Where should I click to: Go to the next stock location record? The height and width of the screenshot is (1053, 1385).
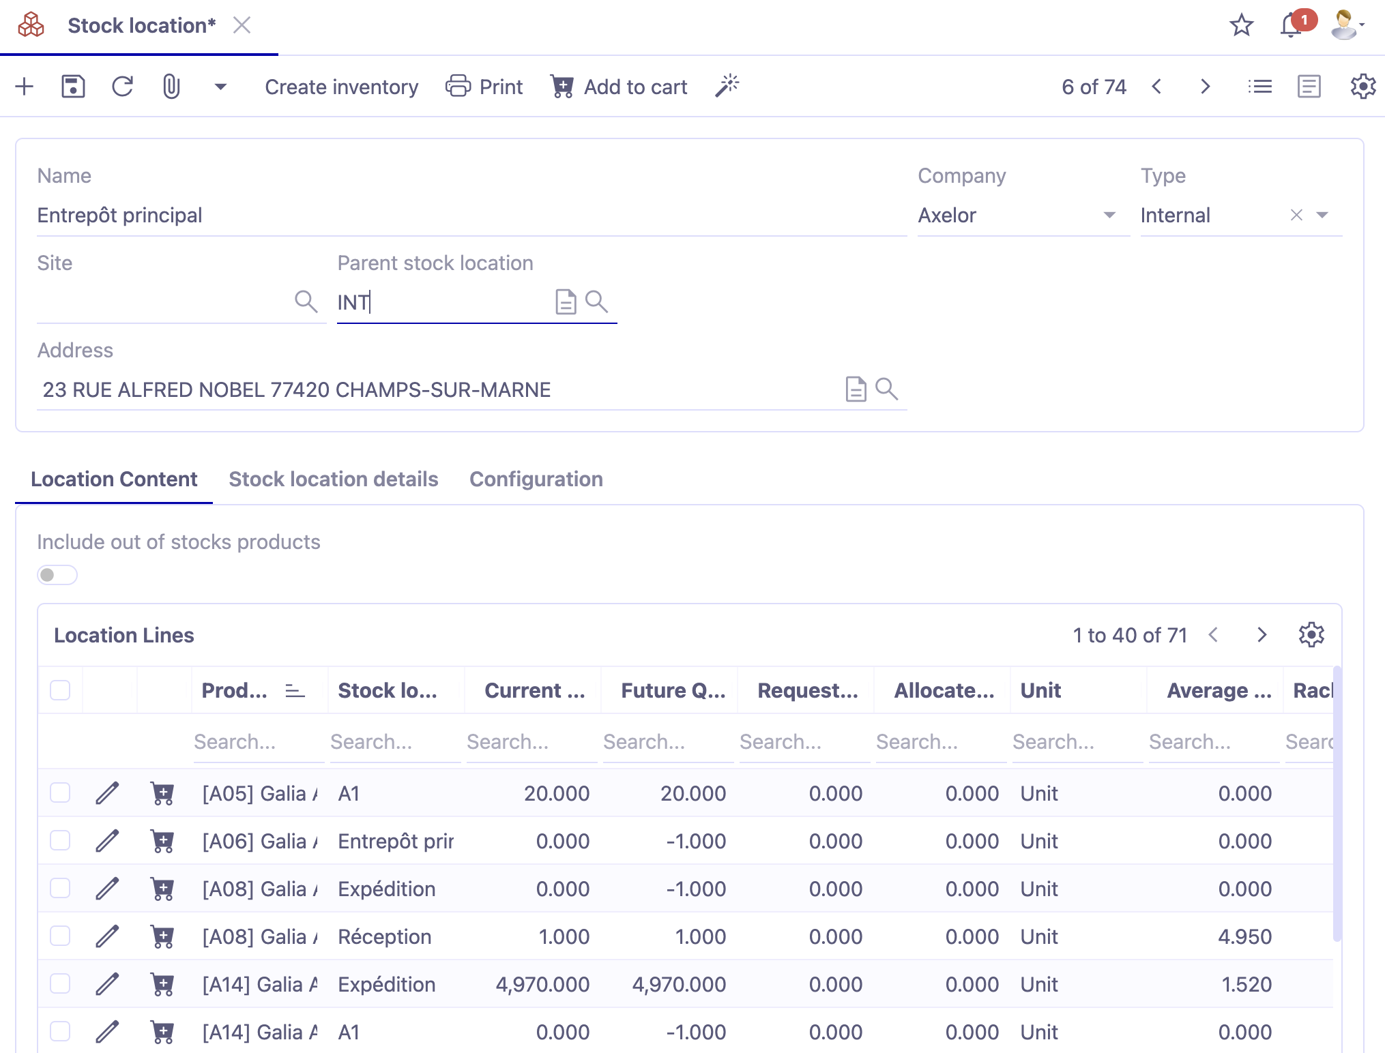(x=1205, y=87)
